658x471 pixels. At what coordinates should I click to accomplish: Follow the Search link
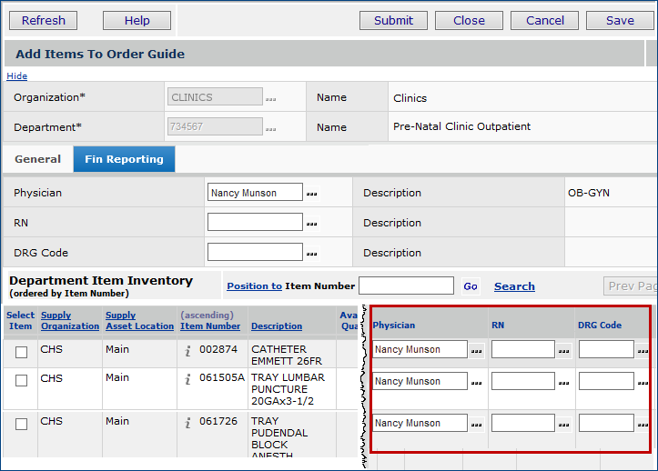pos(514,286)
